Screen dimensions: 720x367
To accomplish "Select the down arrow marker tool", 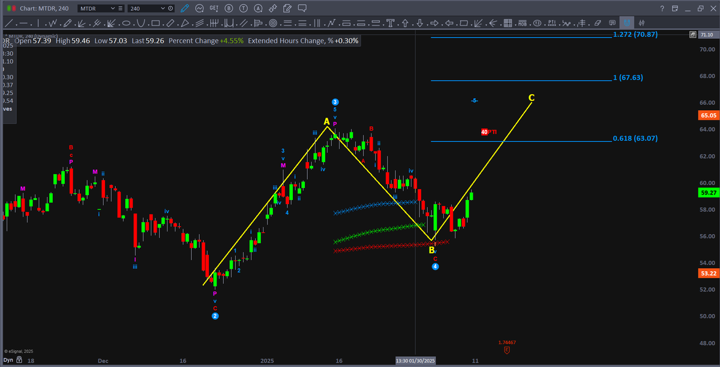I will [420, 23].
